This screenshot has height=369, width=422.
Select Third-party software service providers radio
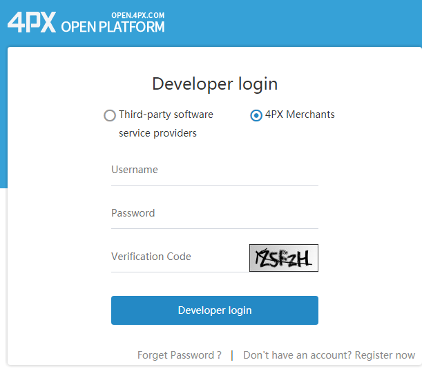(x=110, y=116)
